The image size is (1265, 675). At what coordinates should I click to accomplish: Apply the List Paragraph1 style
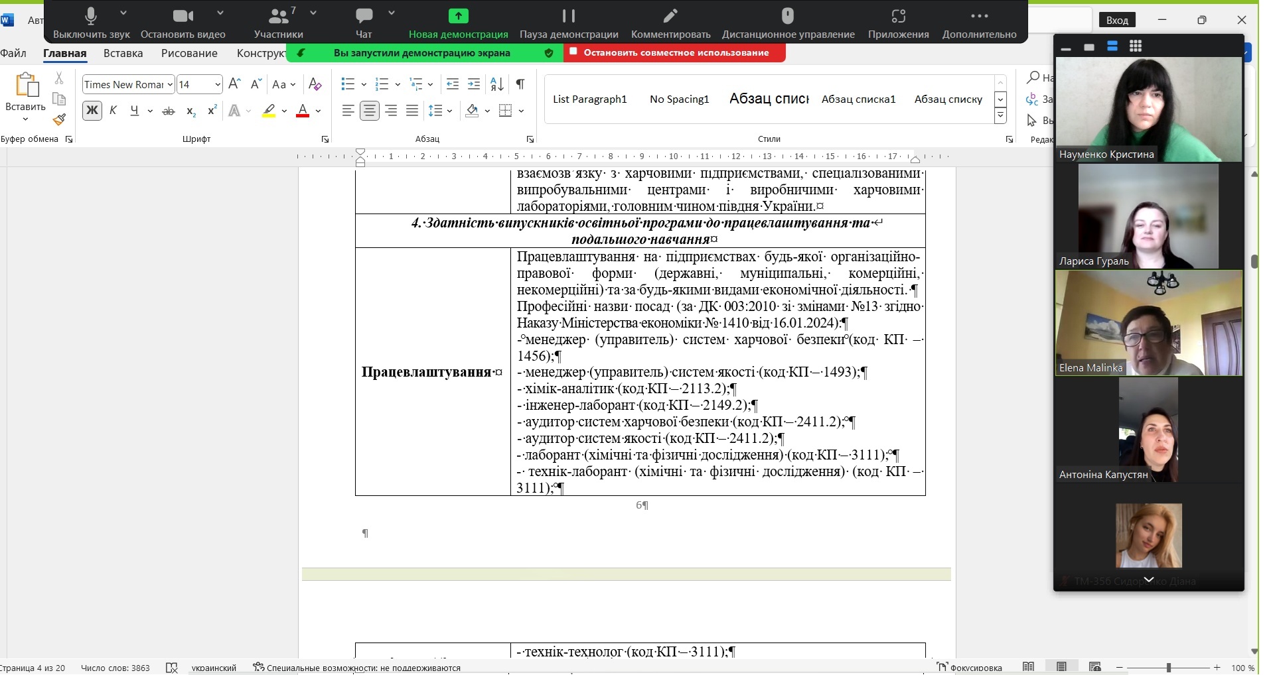click(x=590, y=99)
